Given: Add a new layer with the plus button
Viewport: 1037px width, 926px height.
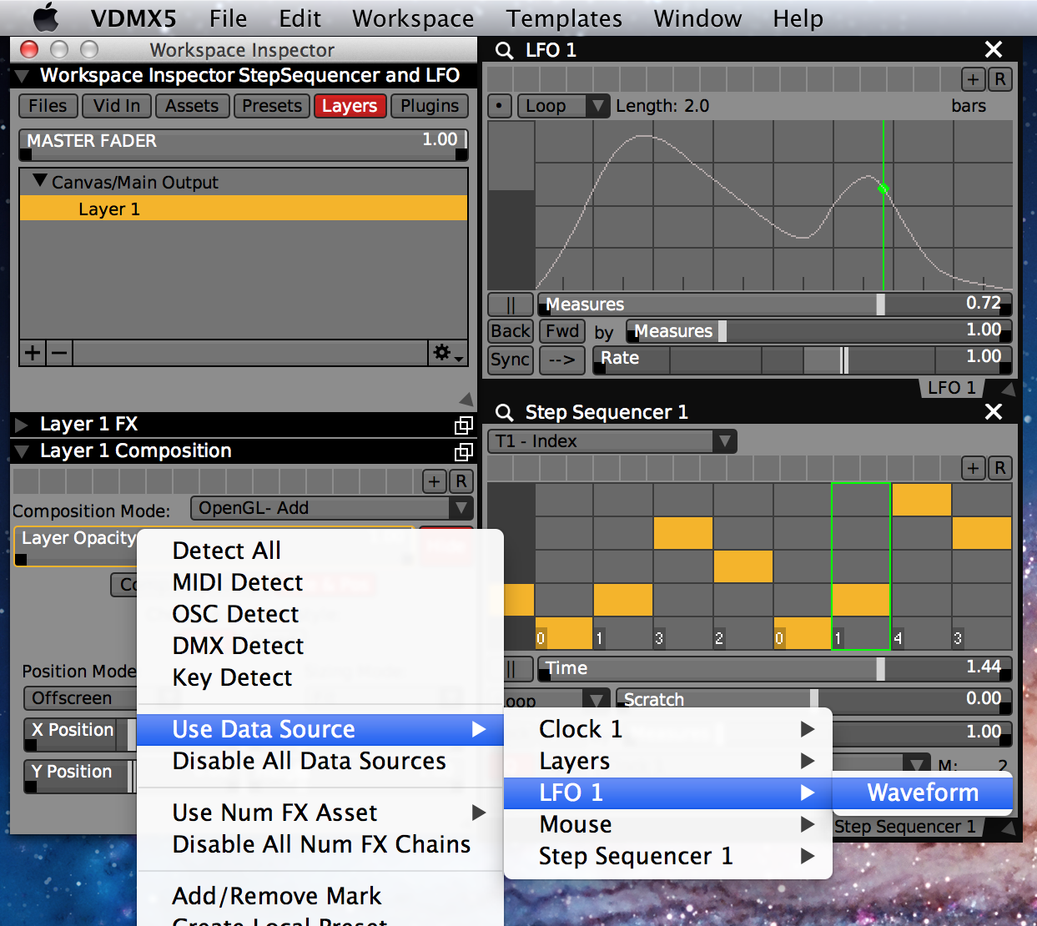Looking at the screenshot, I should coord(33,353).
